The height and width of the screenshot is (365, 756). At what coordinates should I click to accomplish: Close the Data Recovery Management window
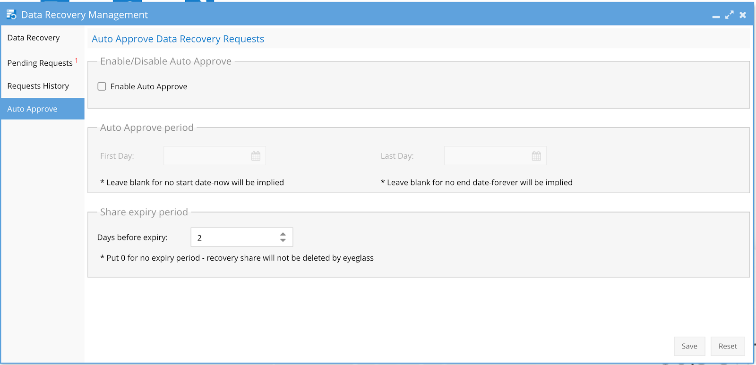(x=743, y=15)
